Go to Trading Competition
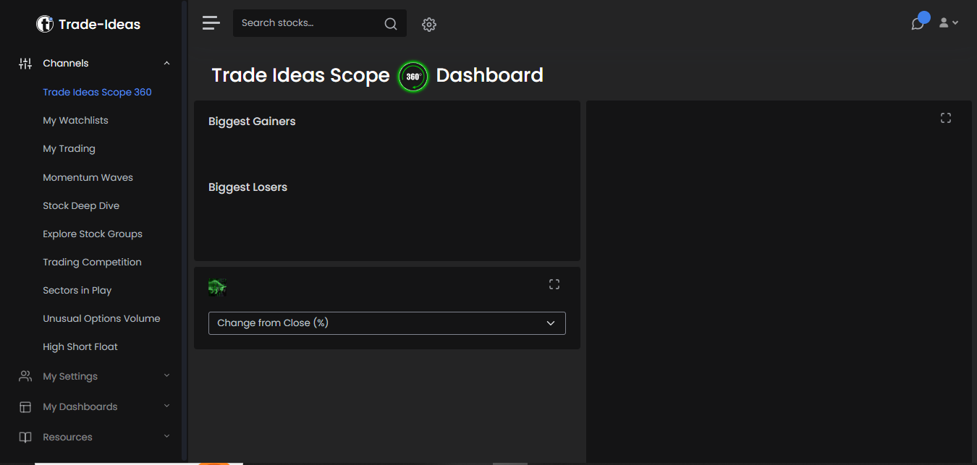The width and height of the screenshot is (977, 465). 92,262
